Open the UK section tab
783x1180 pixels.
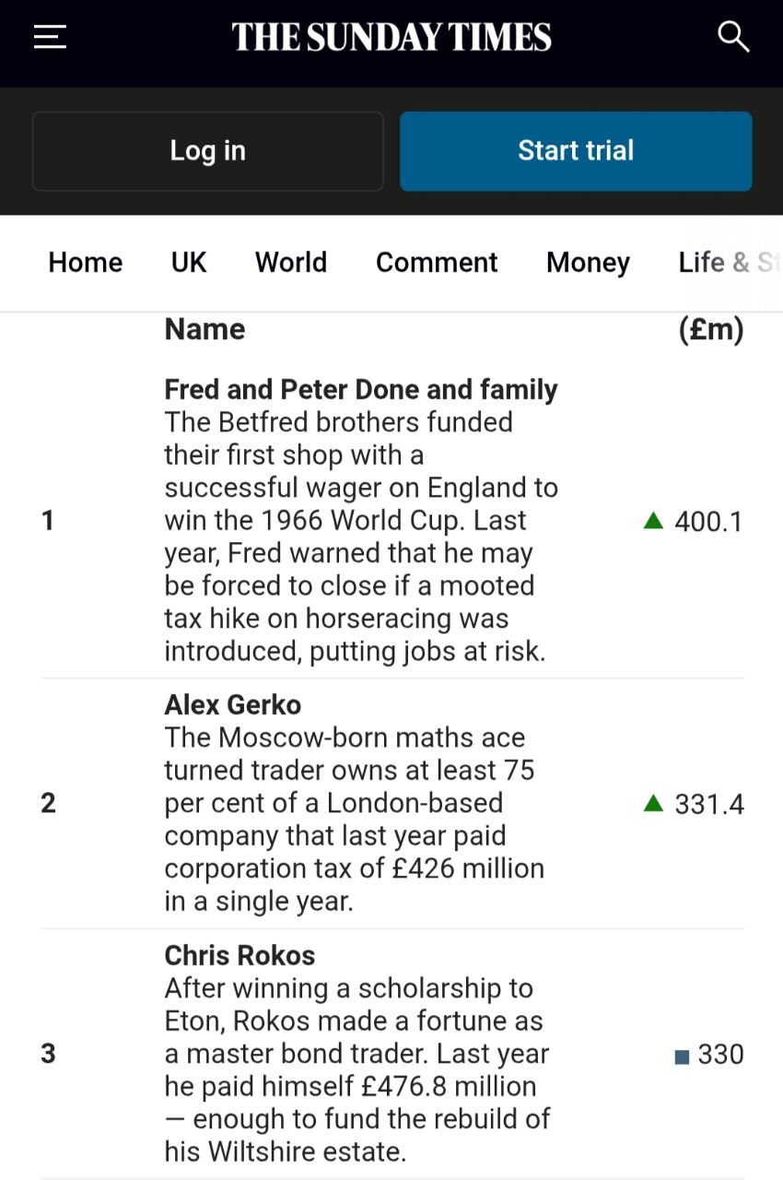pos(189,263)
